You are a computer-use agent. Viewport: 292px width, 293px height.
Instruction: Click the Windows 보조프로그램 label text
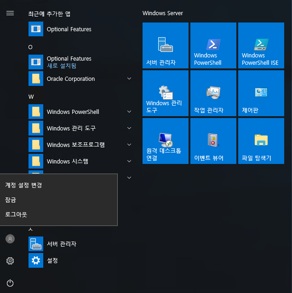pos(76,145)
